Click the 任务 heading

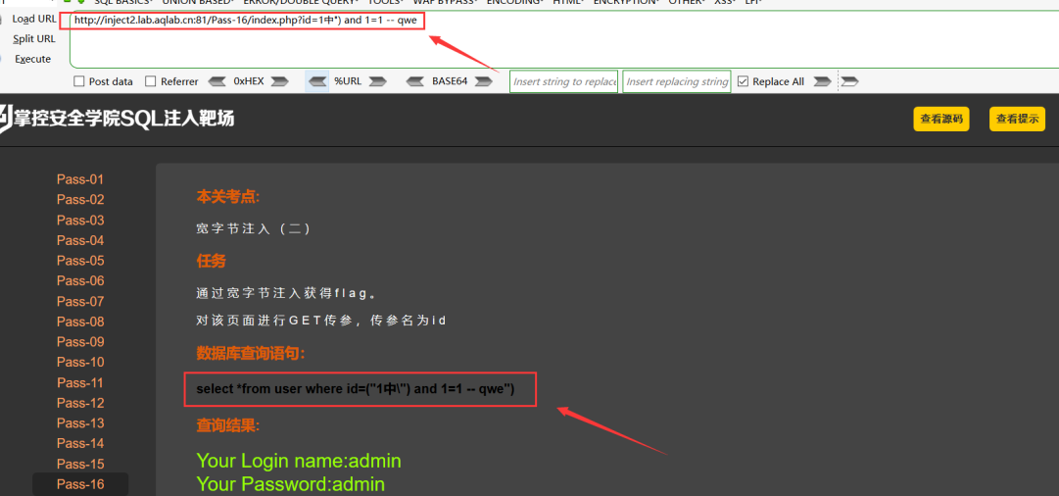tap(211, 261)
